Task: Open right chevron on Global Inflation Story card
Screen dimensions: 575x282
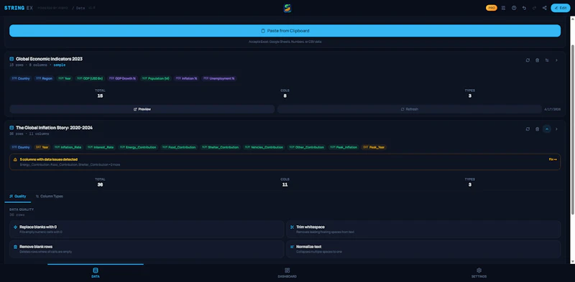Action: tap(556, 129)
